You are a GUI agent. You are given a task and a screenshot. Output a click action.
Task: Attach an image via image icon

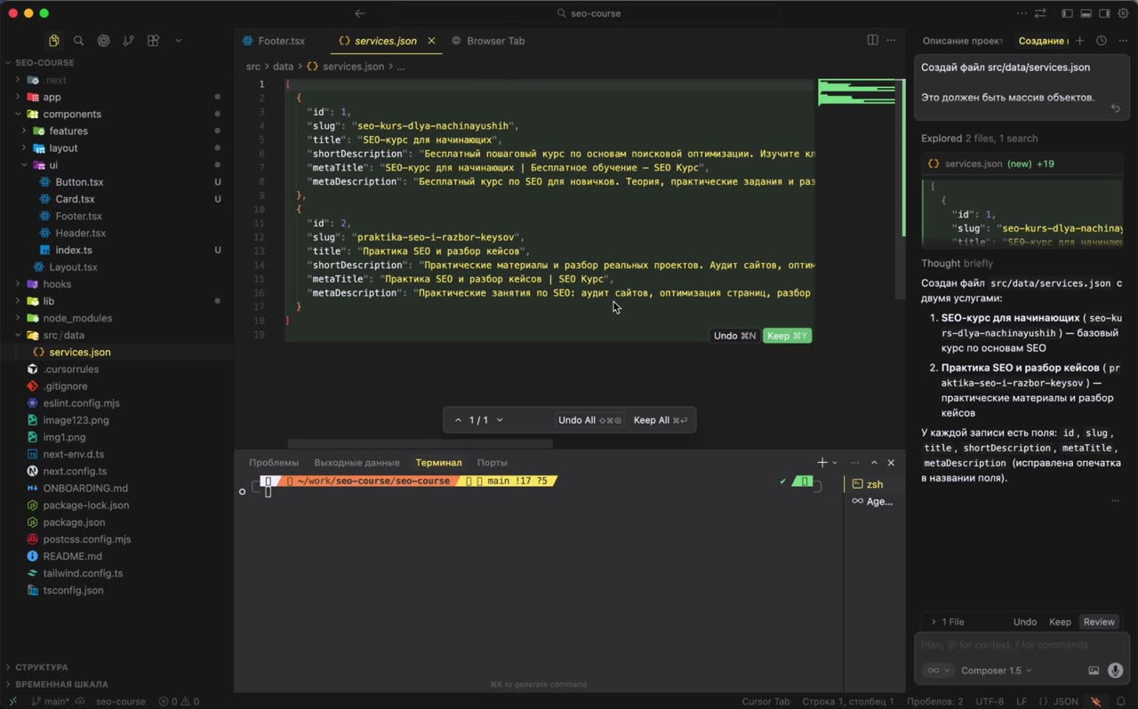(1094, 670)
